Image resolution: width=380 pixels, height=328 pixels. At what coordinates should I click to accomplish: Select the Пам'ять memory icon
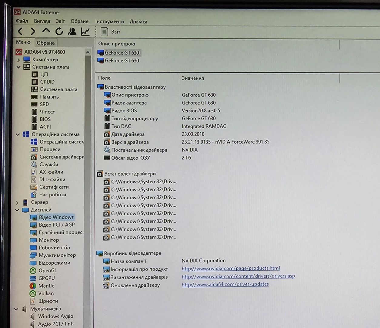(35, 97)
